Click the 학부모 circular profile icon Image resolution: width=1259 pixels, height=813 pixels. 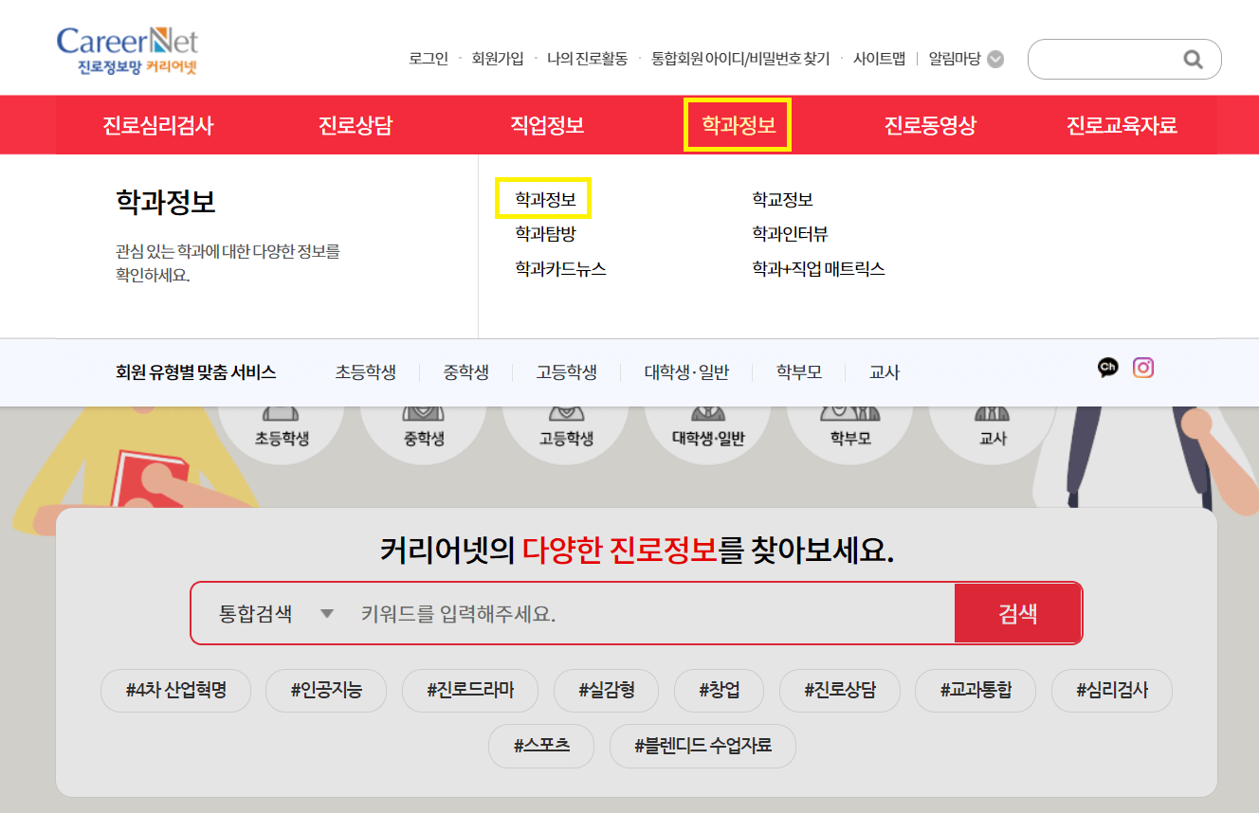point(849,426)
